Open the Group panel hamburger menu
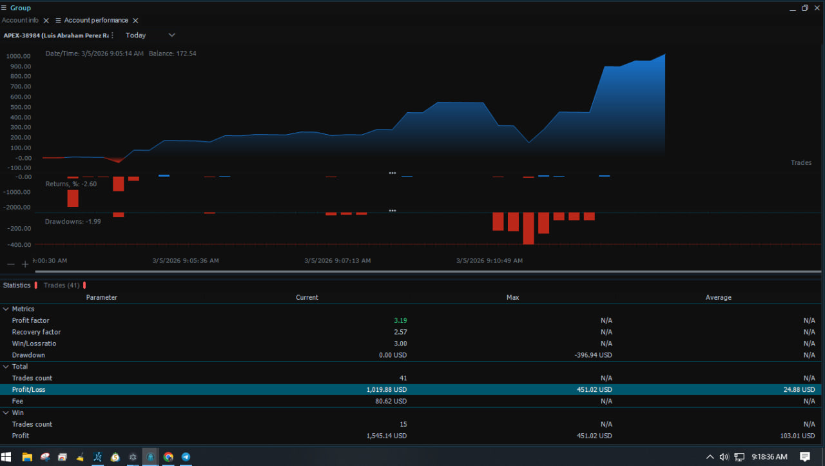The image size is (825, 466). (x=5, y=8)
